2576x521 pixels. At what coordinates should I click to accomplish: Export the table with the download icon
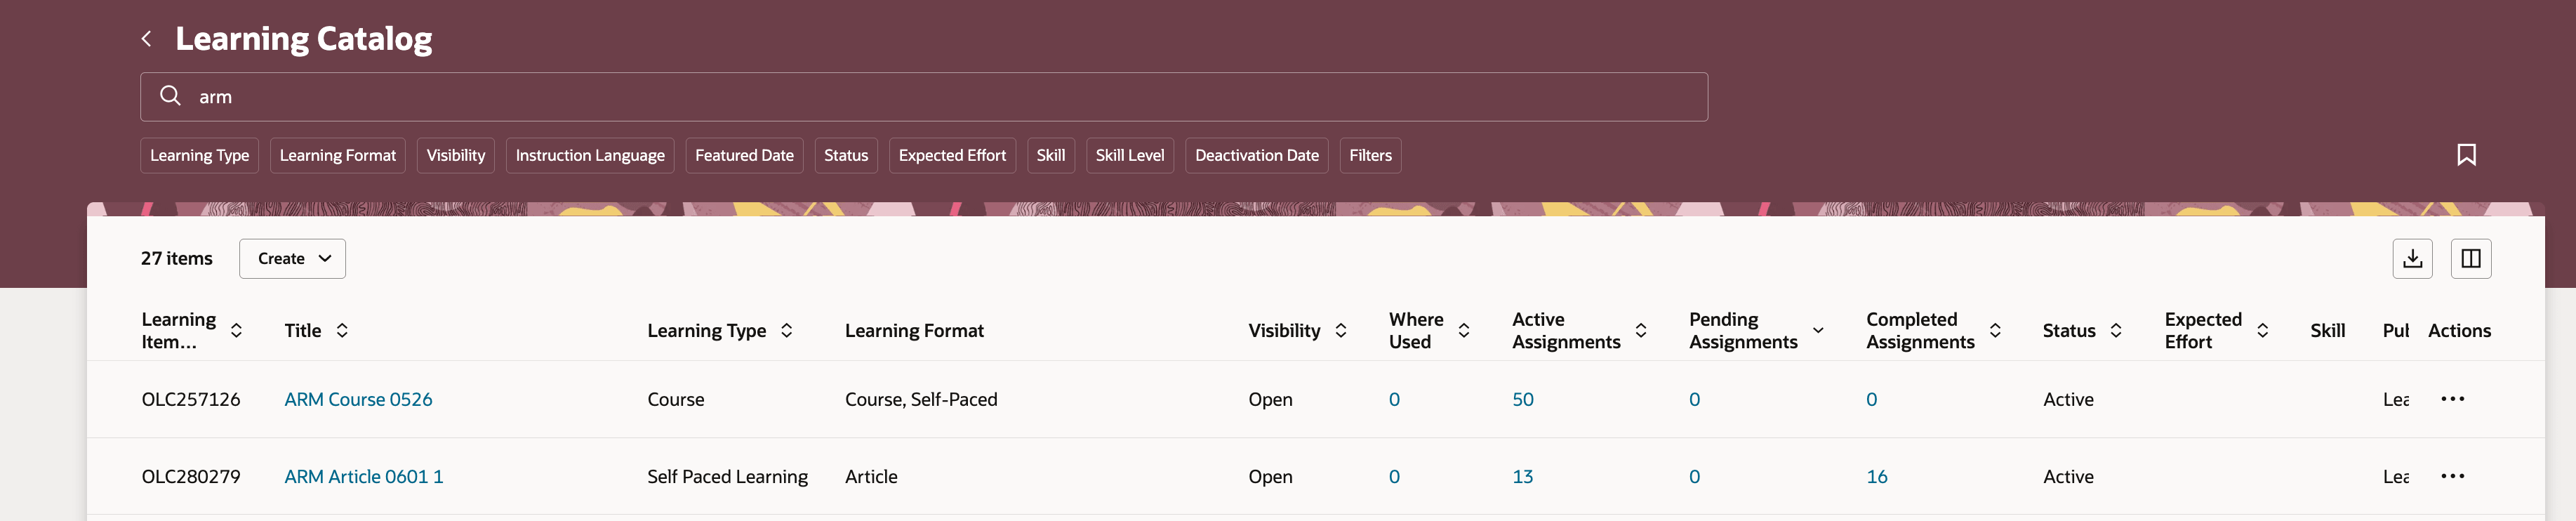point(2412,259)
